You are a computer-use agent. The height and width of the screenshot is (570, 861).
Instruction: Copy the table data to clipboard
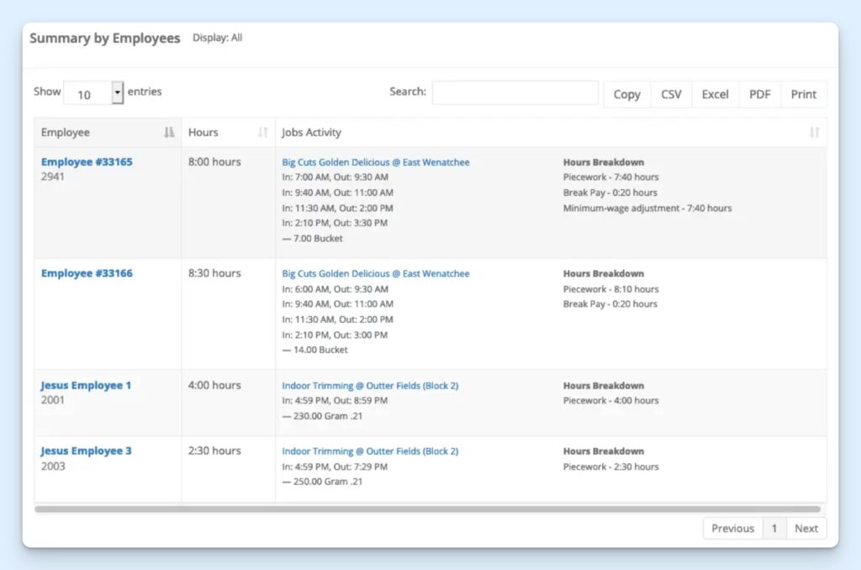click(626, 94)
